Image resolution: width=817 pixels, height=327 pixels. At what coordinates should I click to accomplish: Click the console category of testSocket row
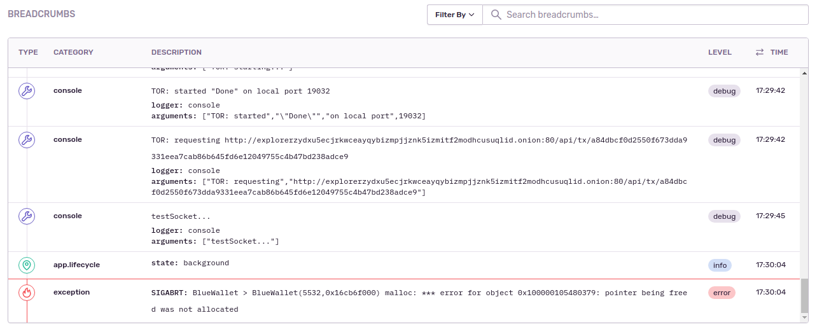click(67, 216)
